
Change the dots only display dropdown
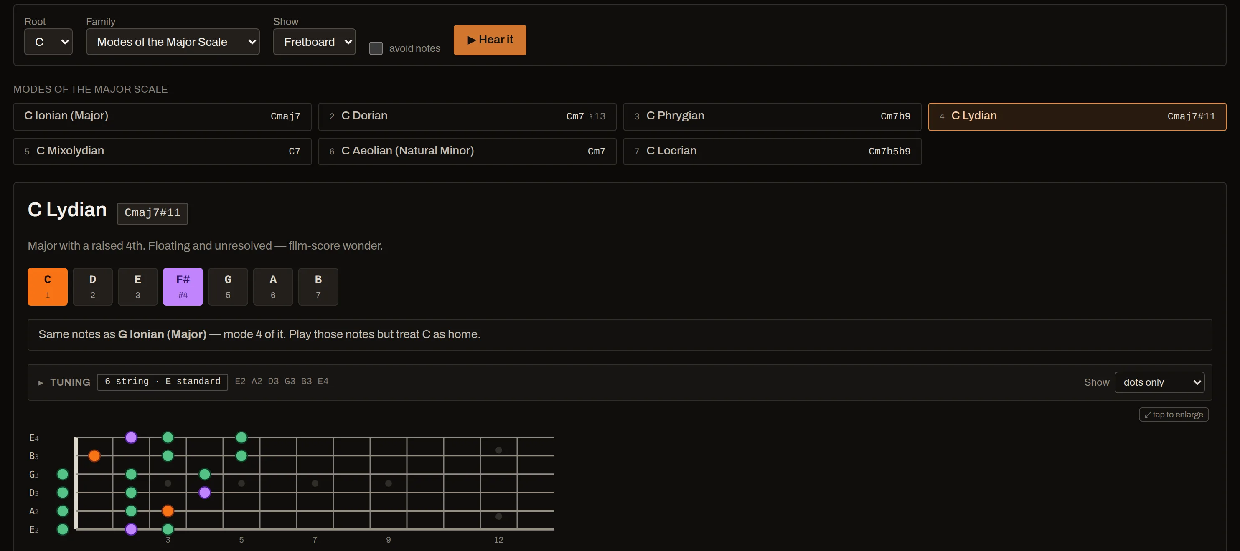click(1159, 382)
